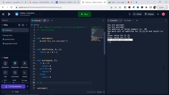Fold the elif block at line 20
This screenshot has height=95, width=169.
36,69
